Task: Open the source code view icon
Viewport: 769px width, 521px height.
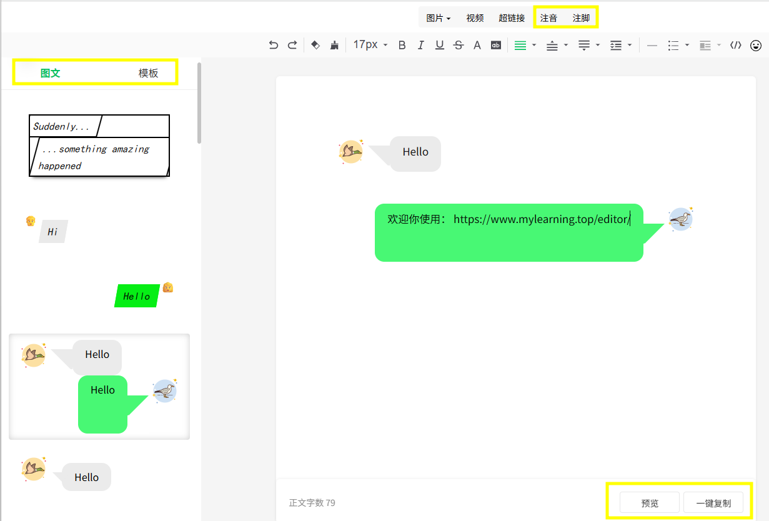Action: point(736,45)
